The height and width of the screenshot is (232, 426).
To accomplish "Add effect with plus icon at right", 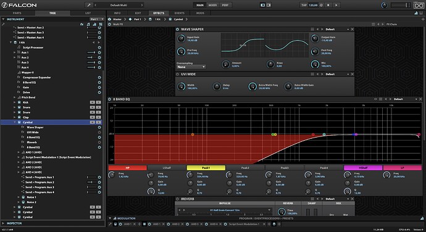I will (423, 19).
